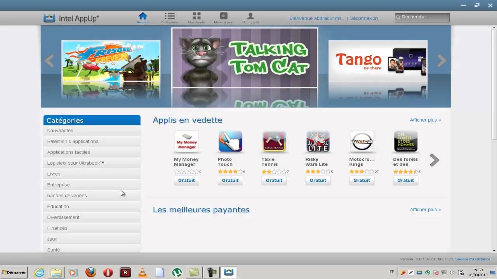Open Table Tennis app icon
The height and width of the screenshot is (279, 497).
click(x=274, y=141)
